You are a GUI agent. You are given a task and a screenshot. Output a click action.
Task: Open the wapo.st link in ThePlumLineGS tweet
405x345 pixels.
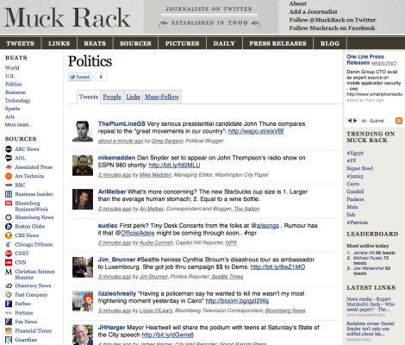click(256, 131)
